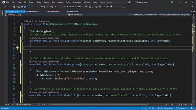The image size is (196, 110).
Task: Open the master branch selector in status bar
Action: tap(182, 108)
